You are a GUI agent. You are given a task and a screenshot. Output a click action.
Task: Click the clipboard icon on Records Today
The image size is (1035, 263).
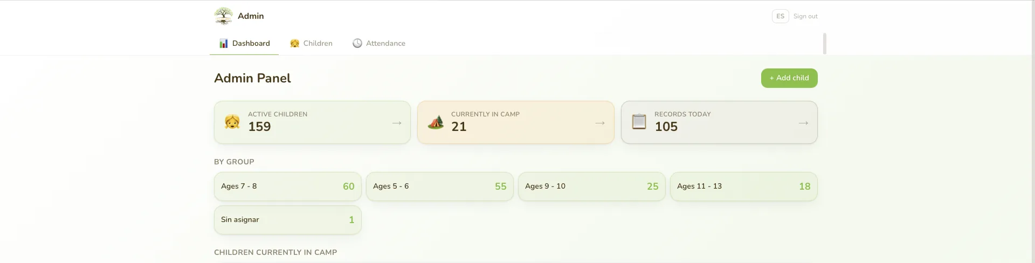[x=639, y=122]
